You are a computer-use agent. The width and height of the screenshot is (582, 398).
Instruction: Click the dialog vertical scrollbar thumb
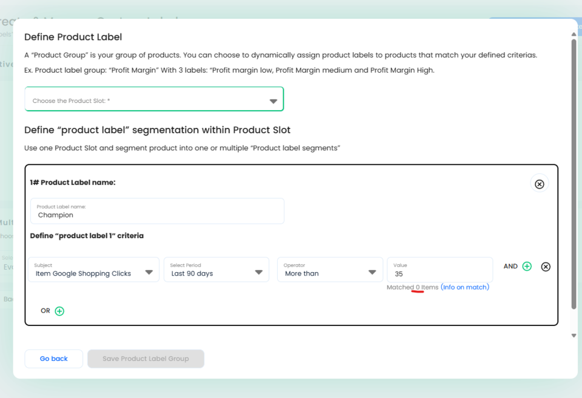(x=574, y=174)
